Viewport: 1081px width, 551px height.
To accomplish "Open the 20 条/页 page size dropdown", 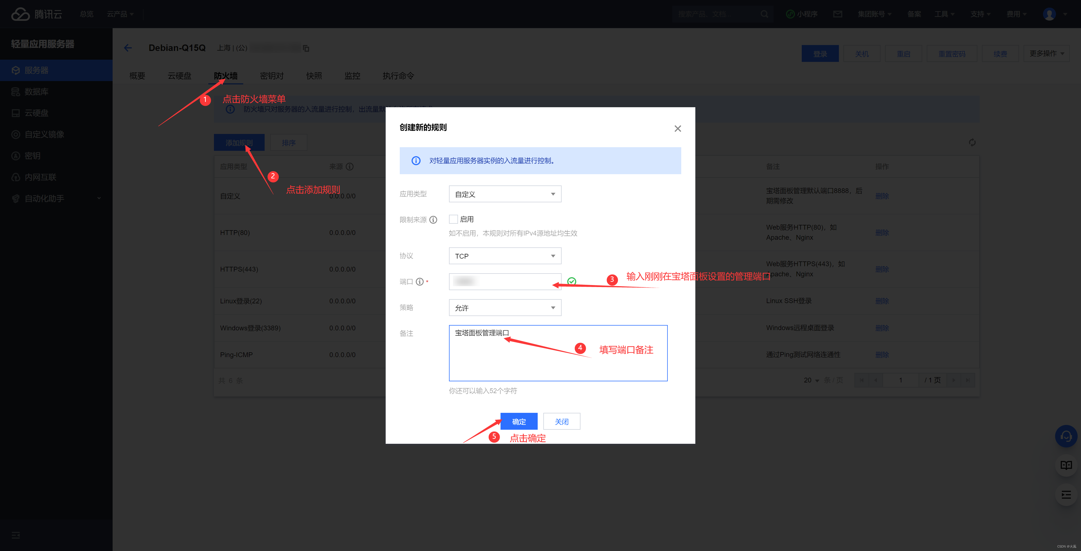I will (x=811, y=380).
